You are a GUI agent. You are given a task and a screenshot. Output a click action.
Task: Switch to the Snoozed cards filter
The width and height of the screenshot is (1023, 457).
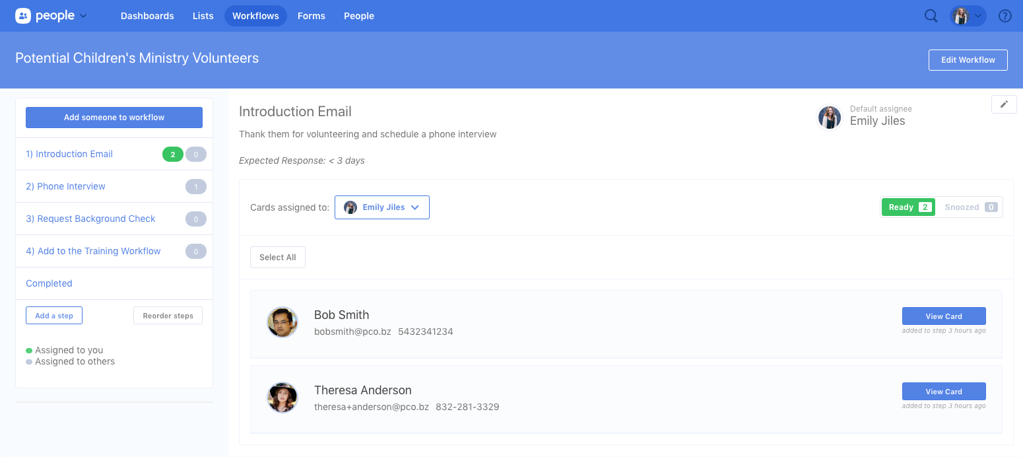tap(970, 207)
